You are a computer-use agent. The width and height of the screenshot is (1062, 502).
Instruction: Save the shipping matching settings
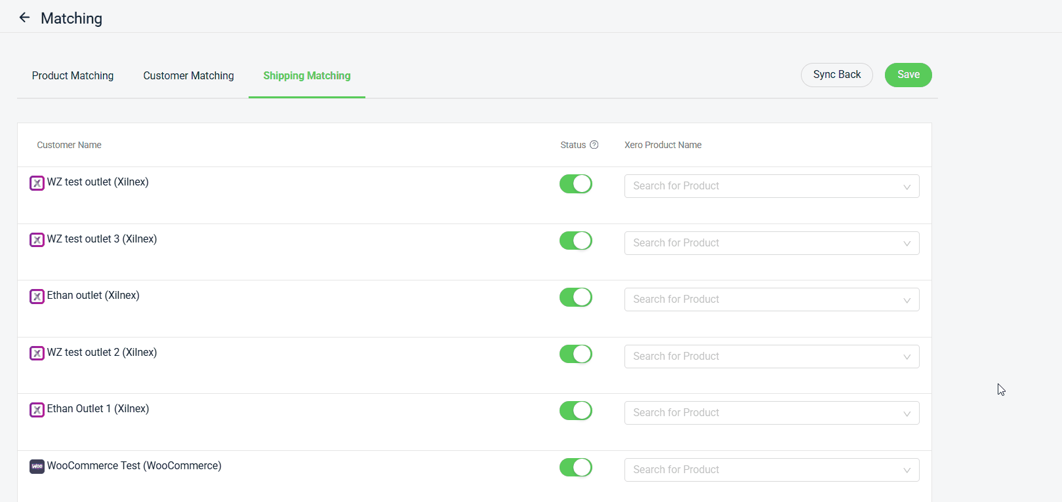(908, 75)
